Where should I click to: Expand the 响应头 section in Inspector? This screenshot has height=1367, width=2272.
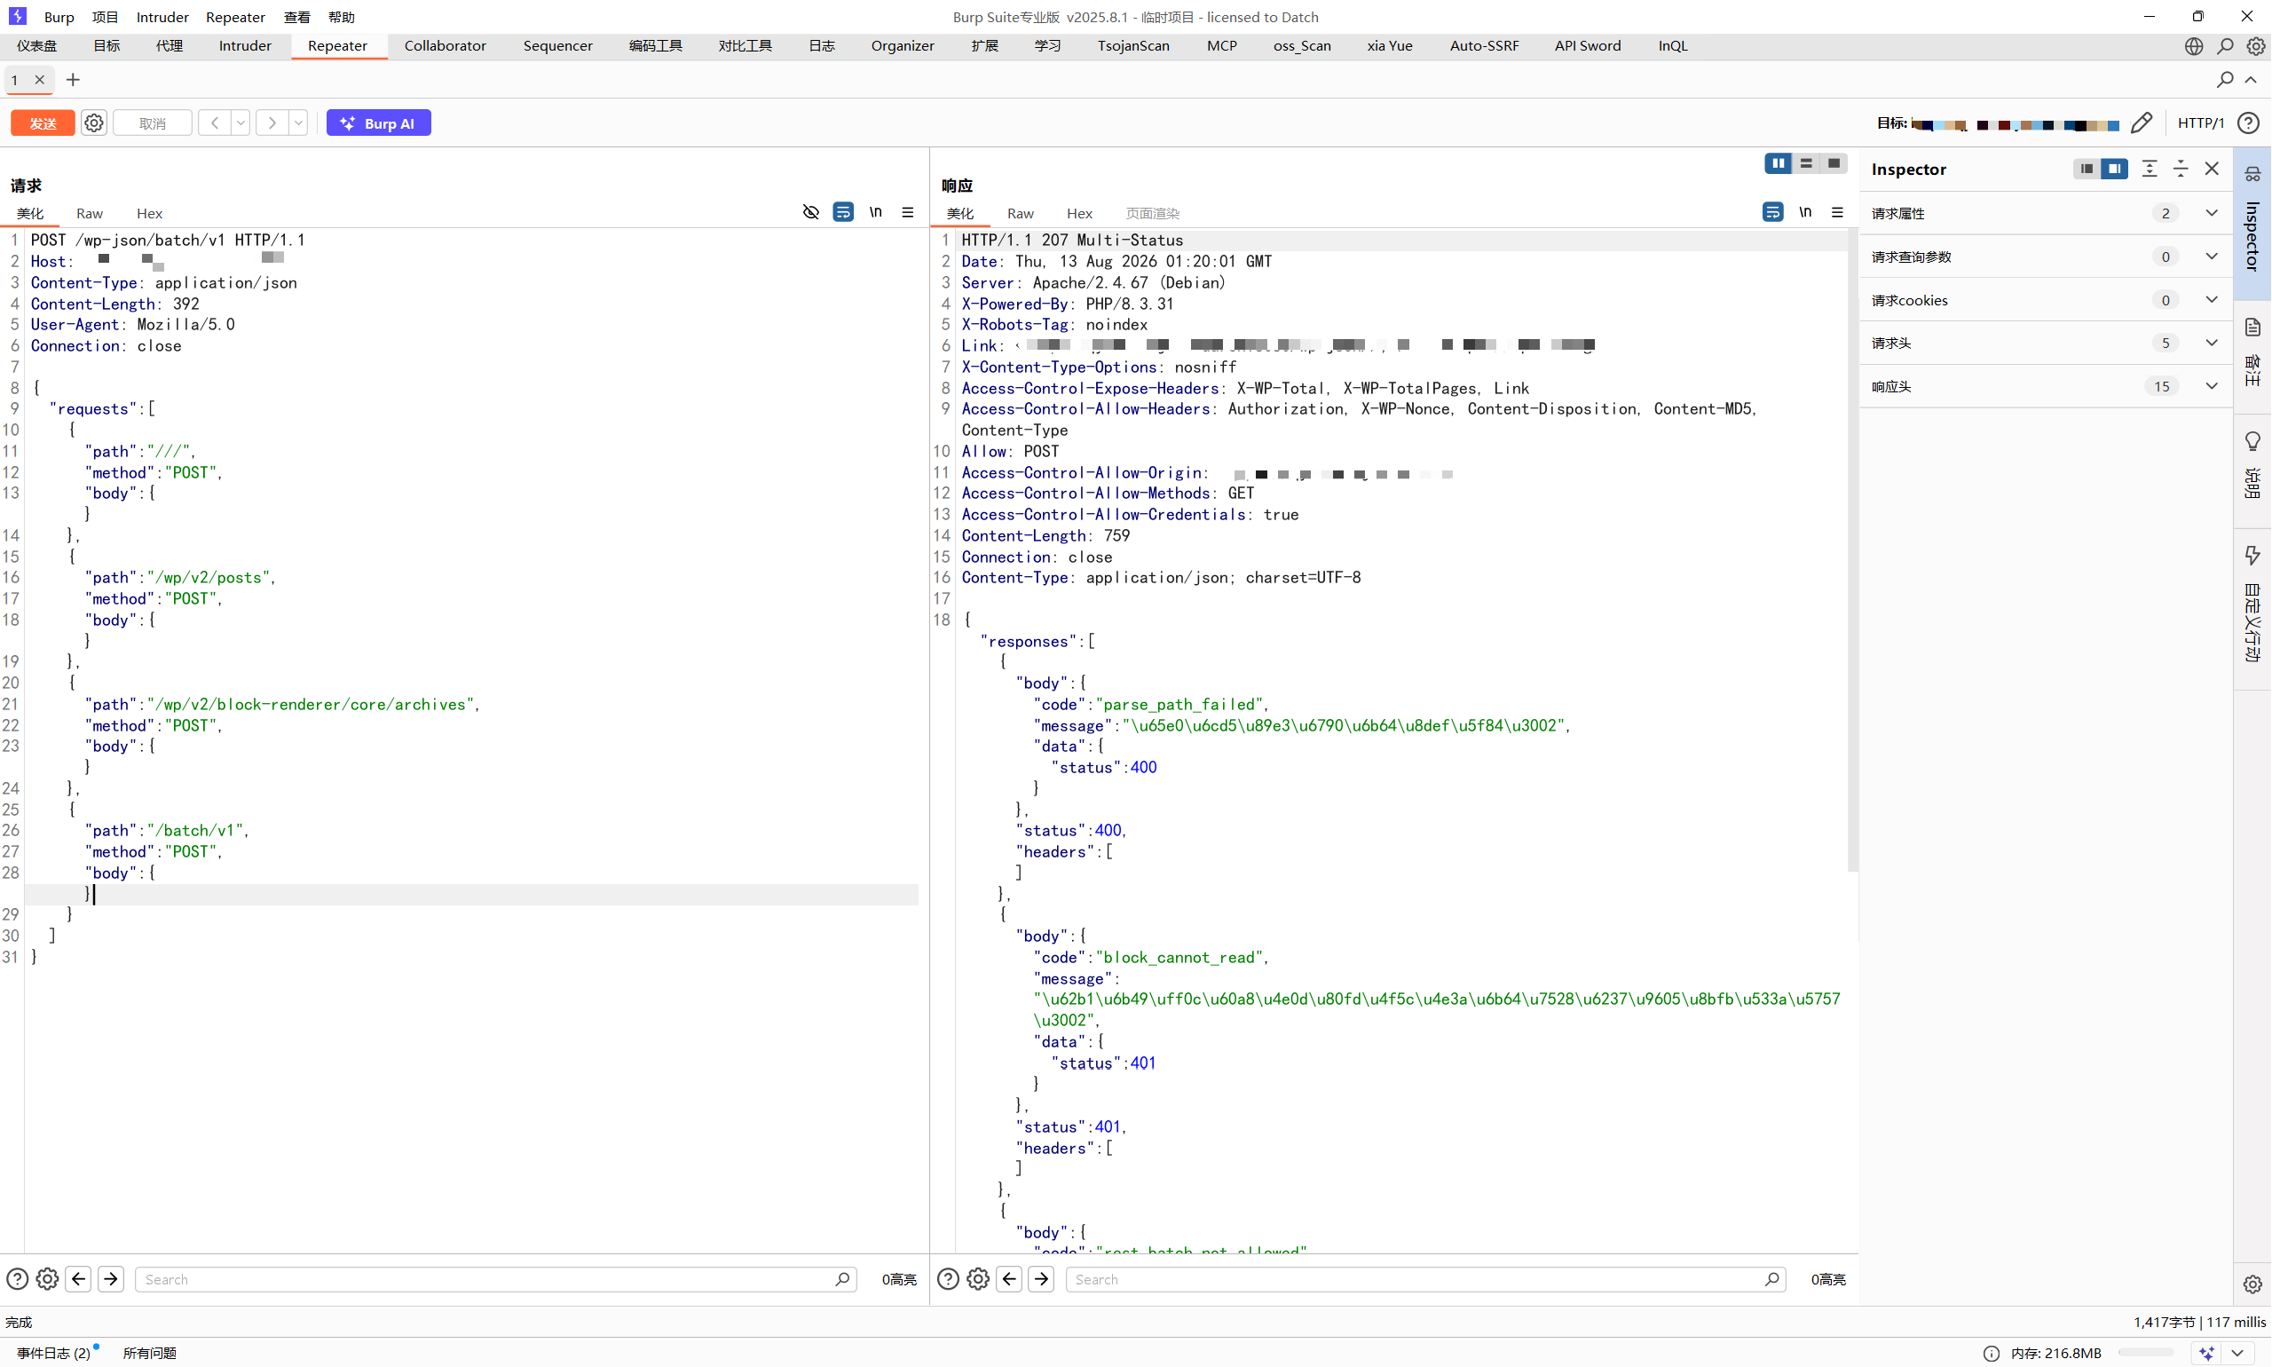pos(2043,386)
